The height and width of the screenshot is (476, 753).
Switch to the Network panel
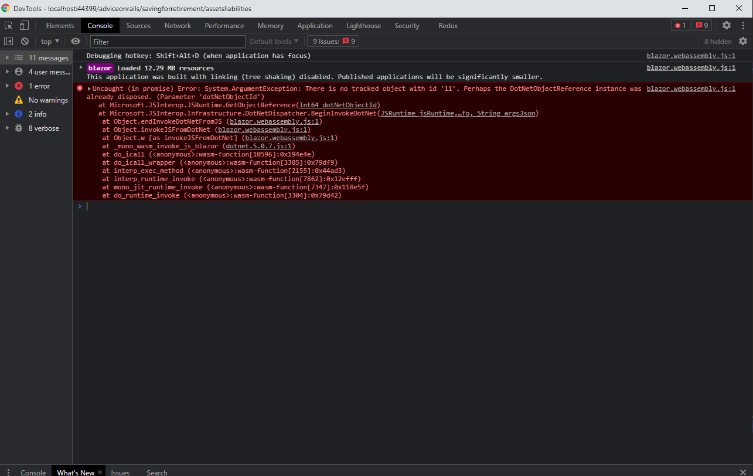coord(178,25)
